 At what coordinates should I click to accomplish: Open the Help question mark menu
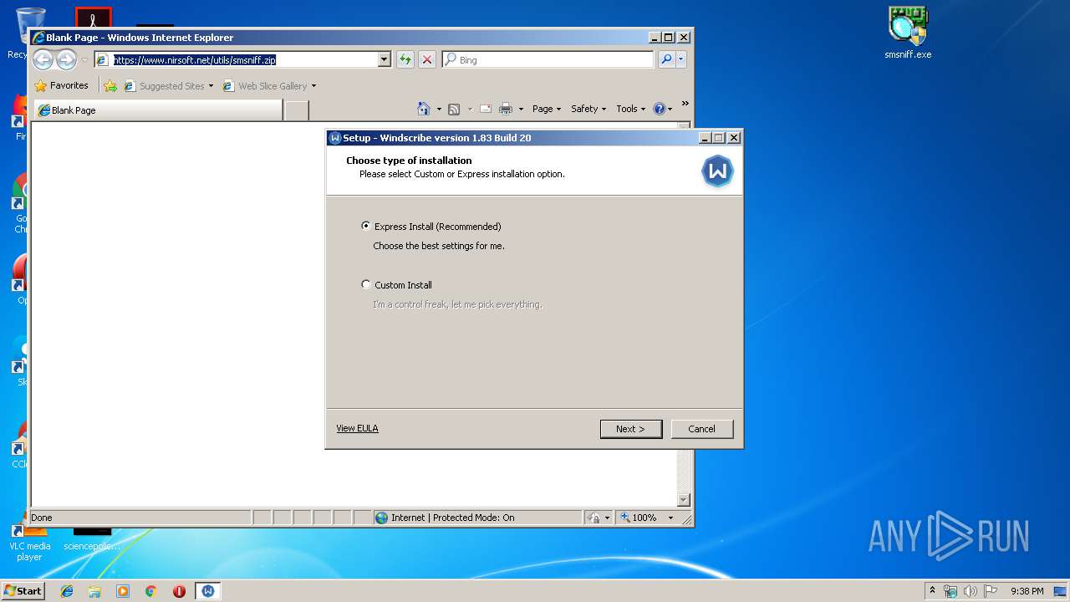coord(663,109)
